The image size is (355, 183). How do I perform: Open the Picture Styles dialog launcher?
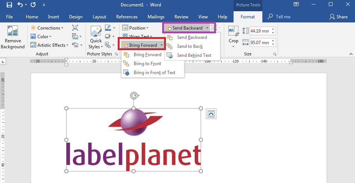point(116,54)
